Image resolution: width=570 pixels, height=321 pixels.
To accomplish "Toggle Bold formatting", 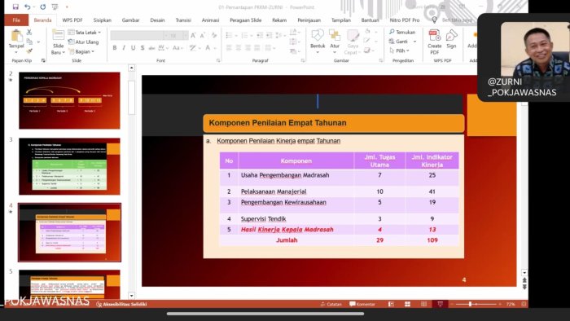I will click(x=115, y=47).
